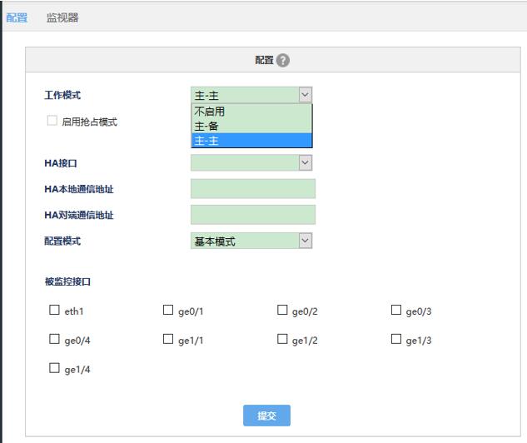Focus the HA对端通信地址 text box
Screen dimensions: 527x443
pyautogui.click(x=253, y=215)
